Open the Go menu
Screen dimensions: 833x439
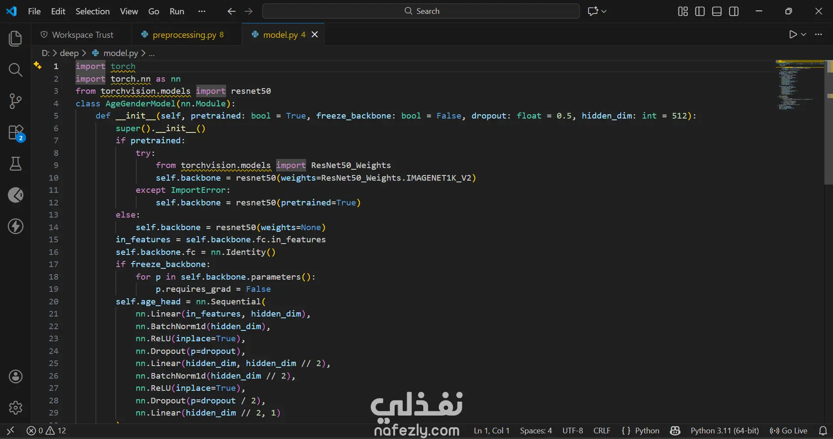[x=154, y=11]
